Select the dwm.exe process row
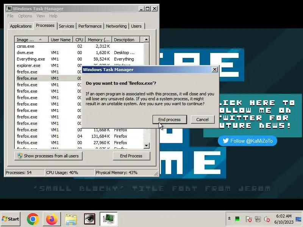This screenshot has width=303, height=227. (79, 53)
